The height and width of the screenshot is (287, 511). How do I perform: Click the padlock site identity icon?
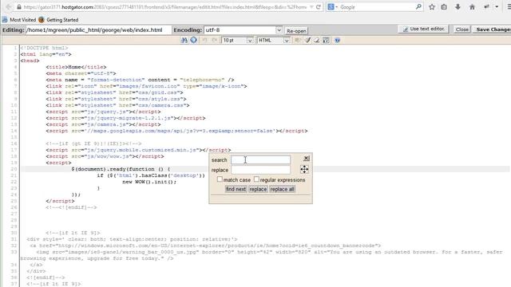[19, 7]
